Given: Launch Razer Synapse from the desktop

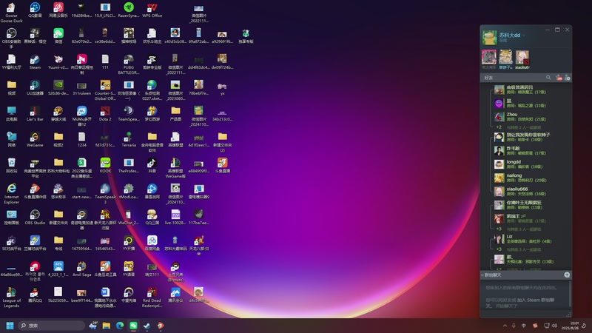Looking at the screenshot, I should pos(129,10).
